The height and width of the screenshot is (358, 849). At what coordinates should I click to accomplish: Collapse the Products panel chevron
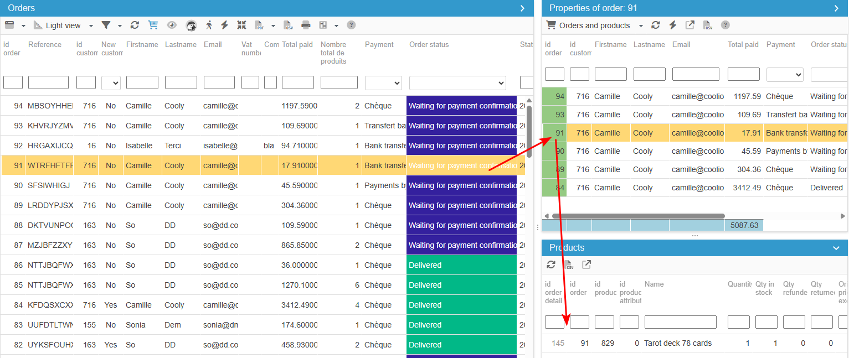click(x=836, y=248)
